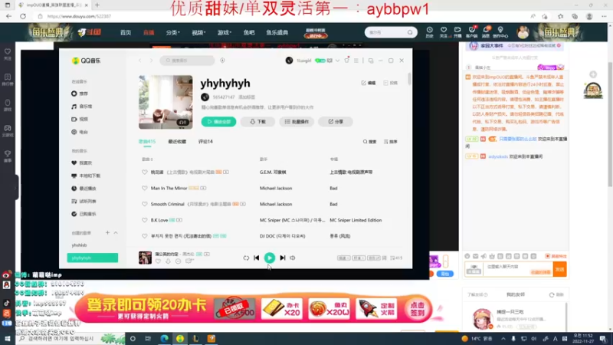
Task: Open the video dropdown in Douyu navigation
Action: (198, 32)
